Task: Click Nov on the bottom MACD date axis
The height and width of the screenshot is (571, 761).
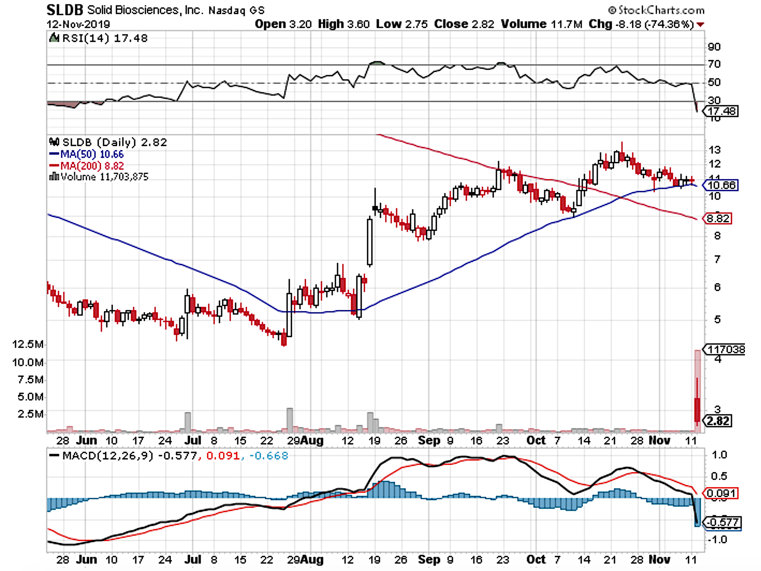Action: [x=659, y=560]
